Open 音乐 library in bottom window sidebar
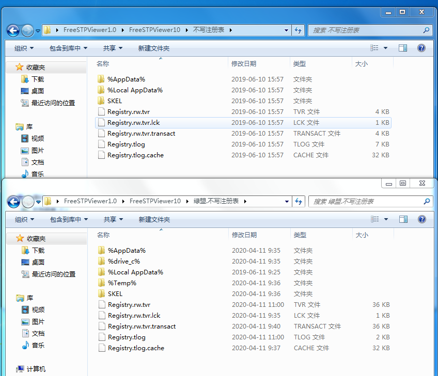The height and width of the screenshot is (376, 438). 33,345
